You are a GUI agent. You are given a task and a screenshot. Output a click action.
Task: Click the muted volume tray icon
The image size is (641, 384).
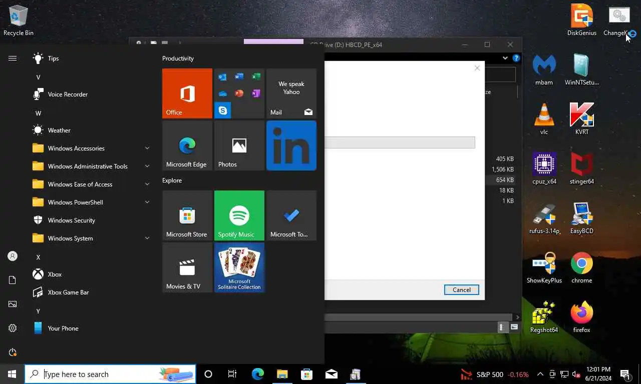pyautogui.click(x=576, y=374)
